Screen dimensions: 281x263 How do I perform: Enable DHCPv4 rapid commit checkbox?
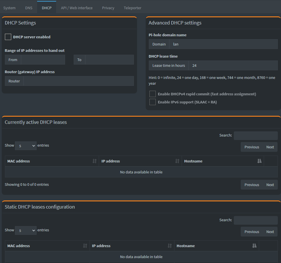pyautogui.click(x=153, y=94)
